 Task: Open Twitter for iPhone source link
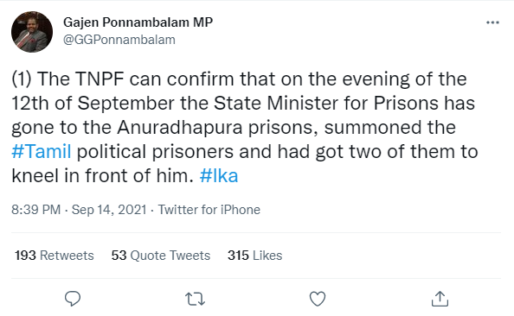[x=209, y=210]
